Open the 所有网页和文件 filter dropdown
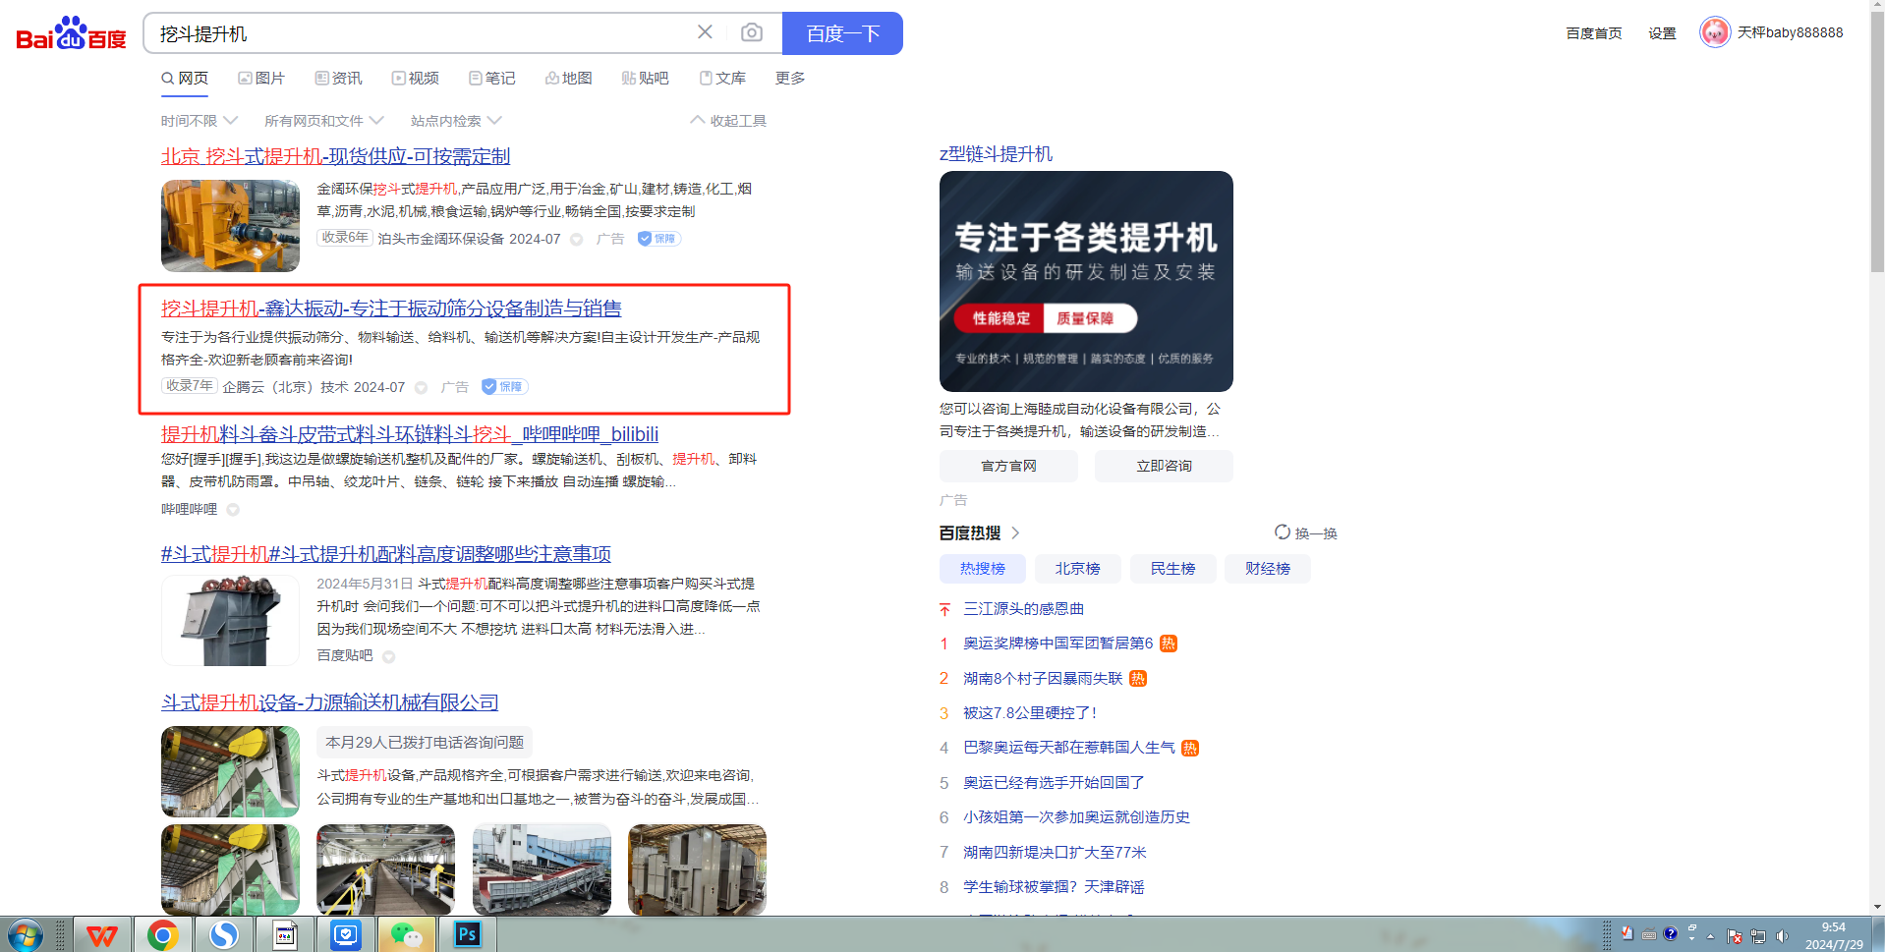 (323, 121)
